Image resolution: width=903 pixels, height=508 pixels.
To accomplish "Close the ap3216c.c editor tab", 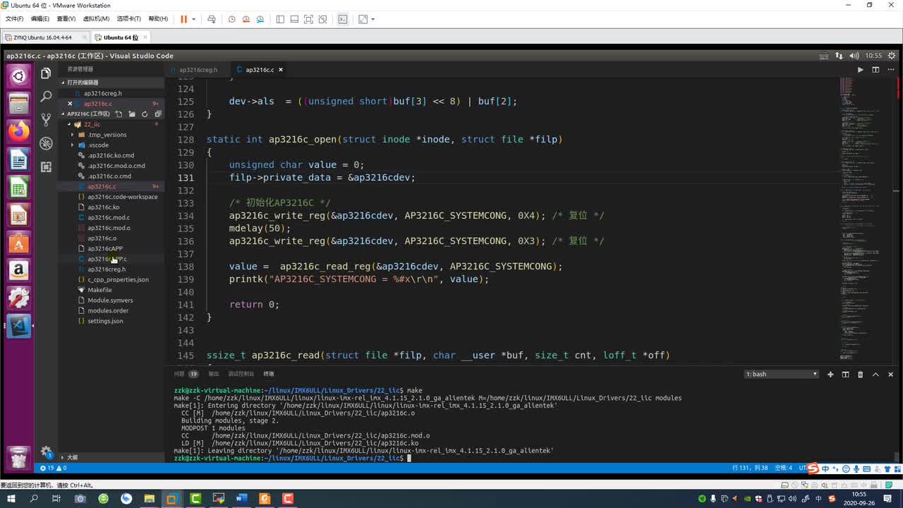I will [281, 70].
